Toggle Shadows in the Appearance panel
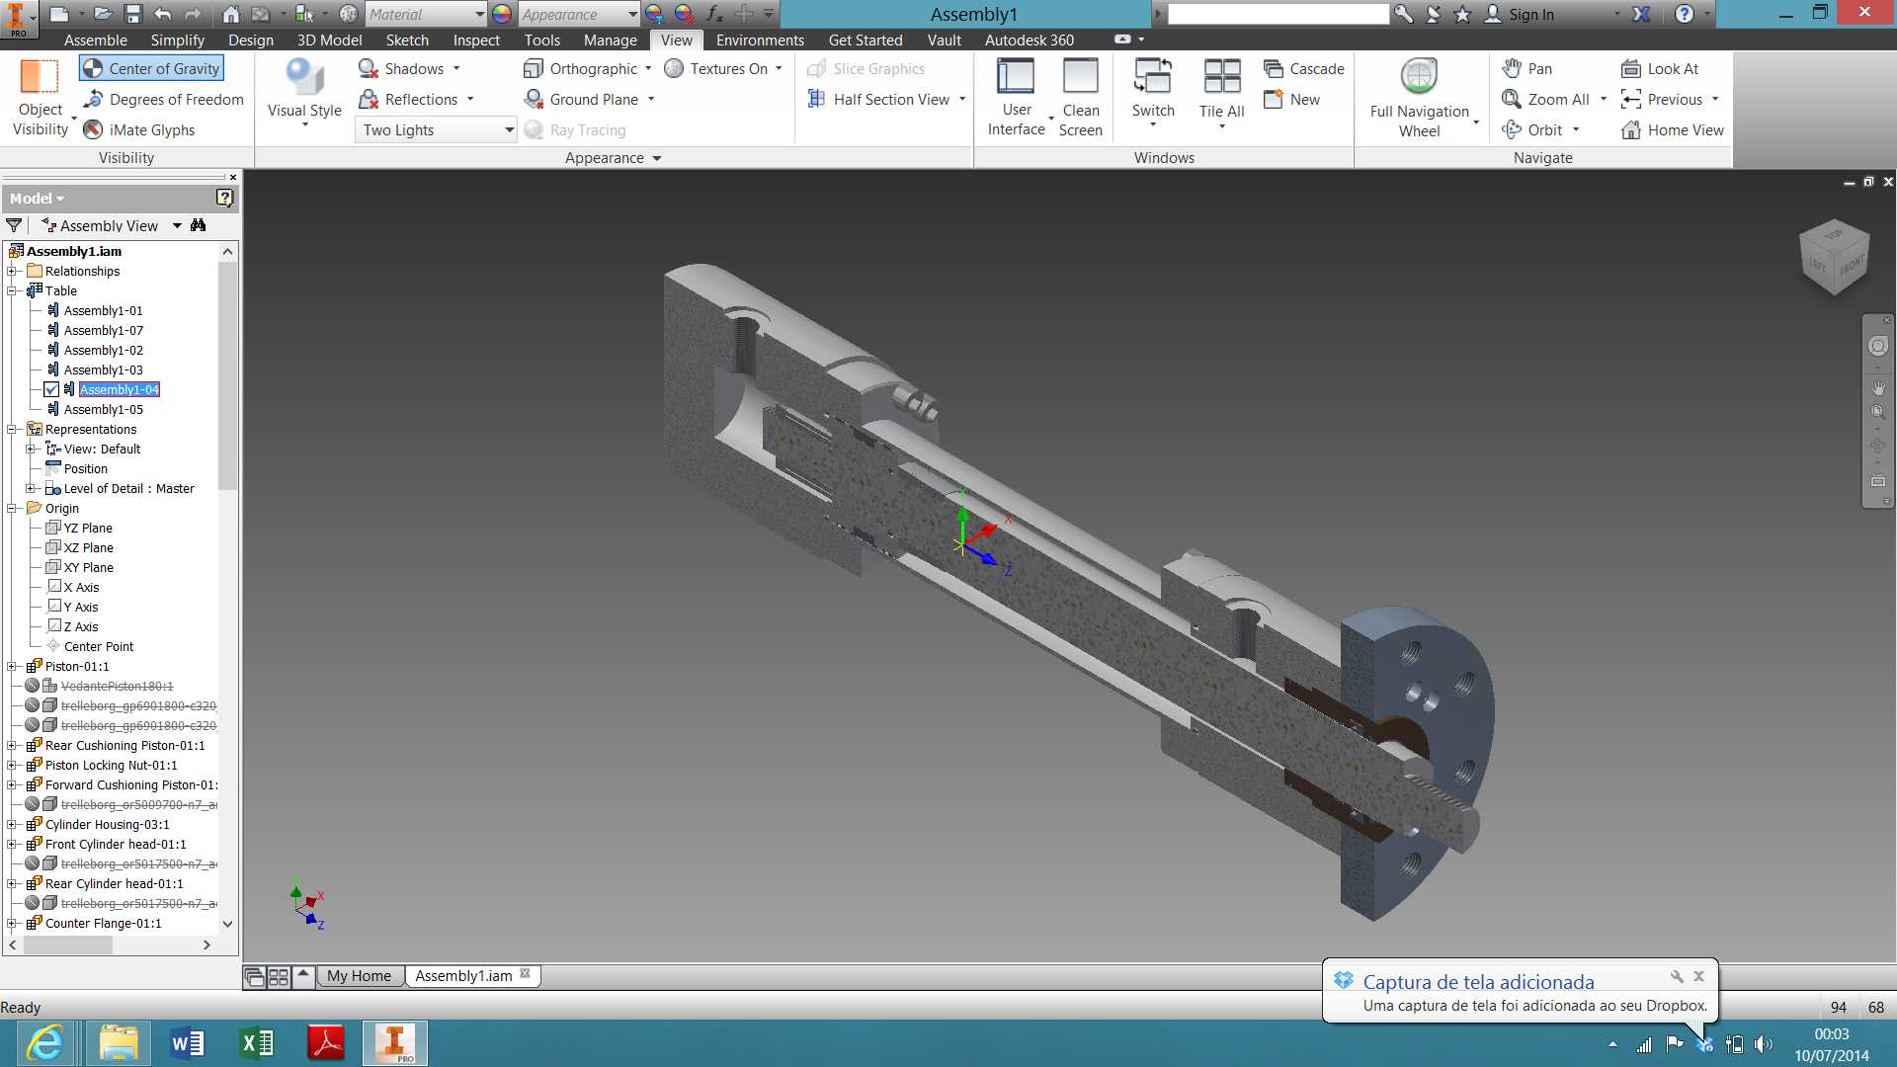This screenshot has height=1067, width=1897. (401, 68)
